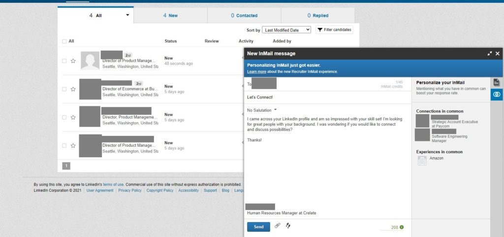This screenshot has width=504, height=237.
Task: Click the Added by column header
Action: (282, 41)
